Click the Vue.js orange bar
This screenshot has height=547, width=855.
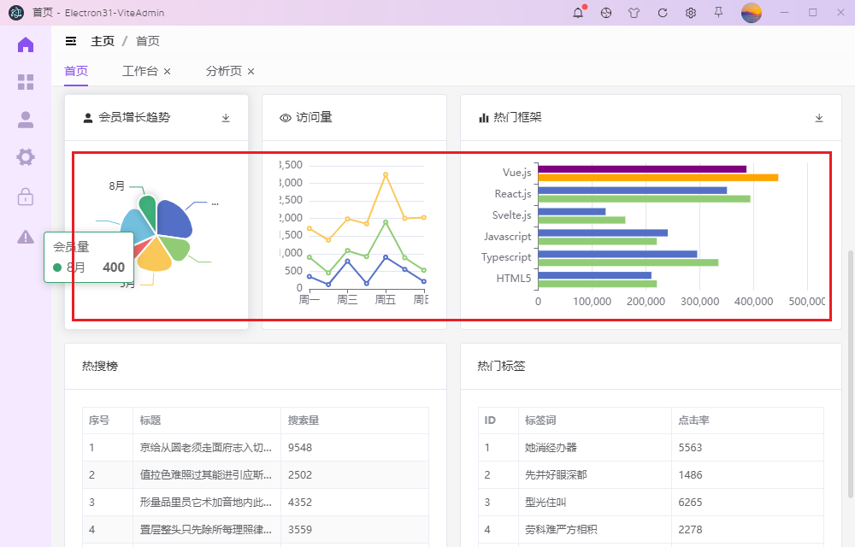click(658, 178)
